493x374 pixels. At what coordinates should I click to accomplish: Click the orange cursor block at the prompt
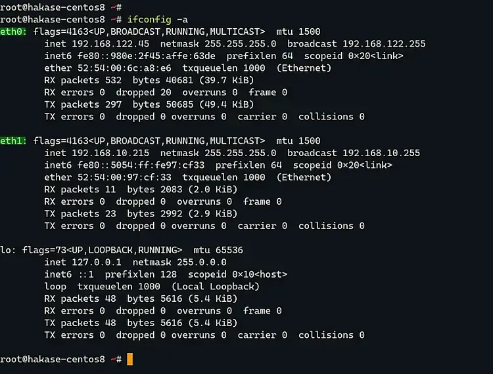click(129, 359)
